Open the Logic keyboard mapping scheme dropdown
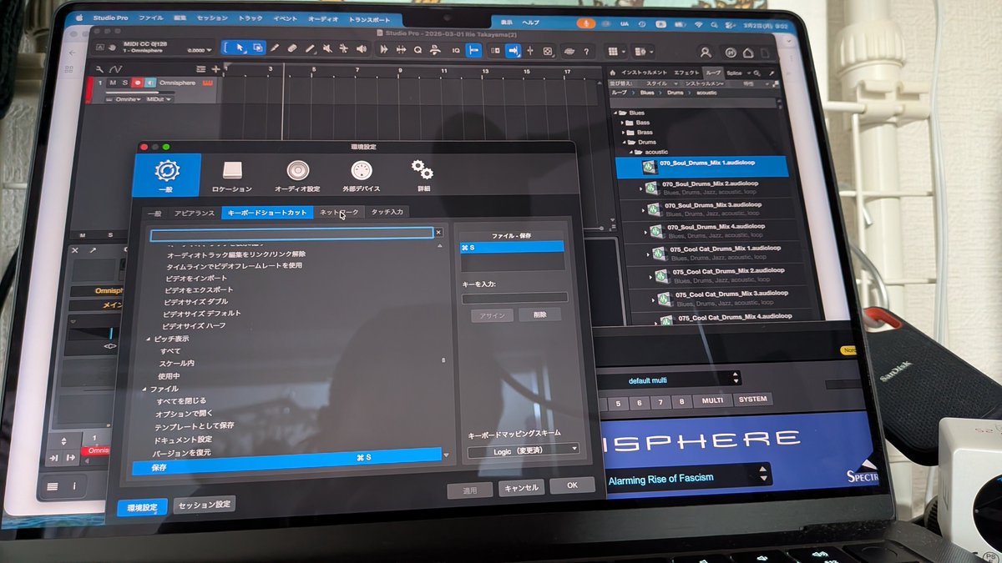Viewport: 1002px width, 563px height. click(523, 450)
